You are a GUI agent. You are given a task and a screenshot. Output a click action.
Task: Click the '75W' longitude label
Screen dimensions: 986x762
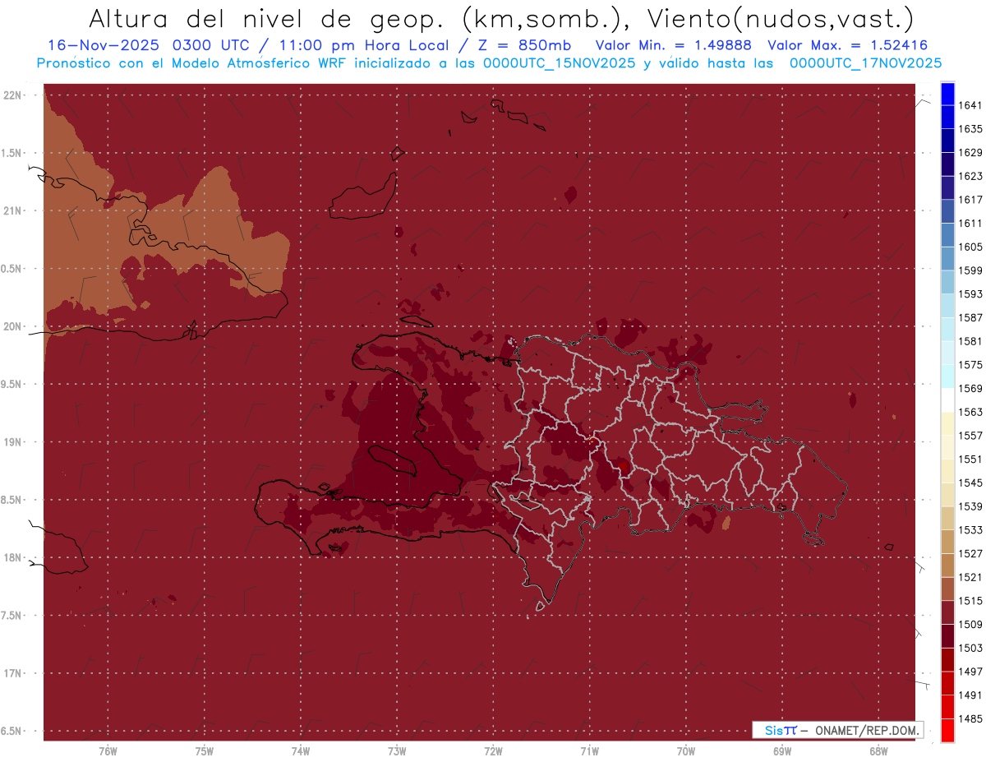click(205, 750)
